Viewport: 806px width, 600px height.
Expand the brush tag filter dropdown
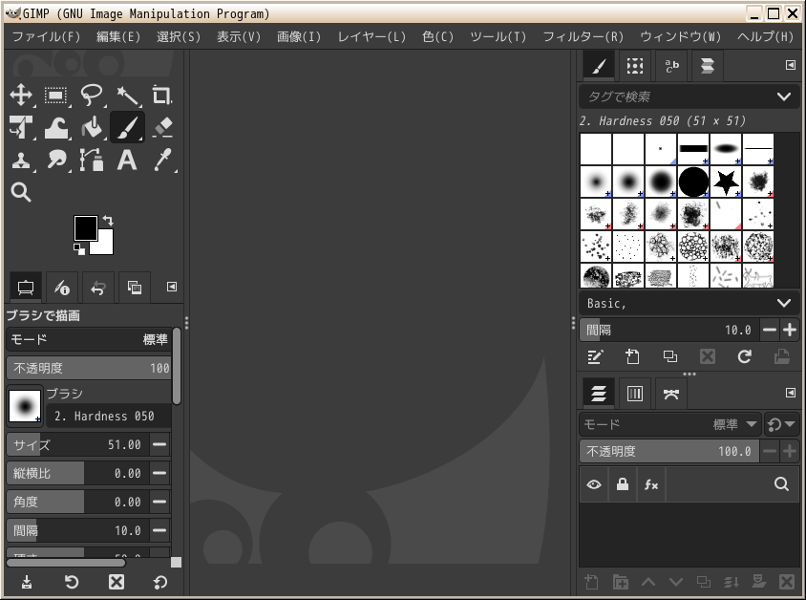(784, 96)
